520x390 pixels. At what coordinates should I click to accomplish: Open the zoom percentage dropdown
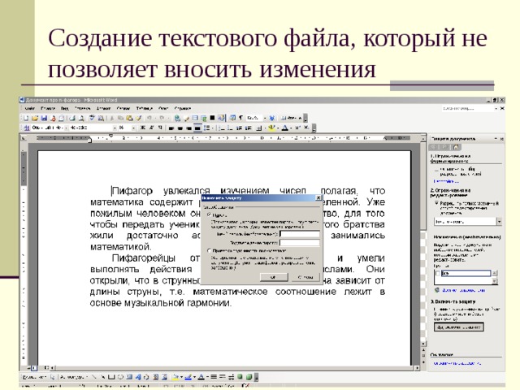pos(265,118)
